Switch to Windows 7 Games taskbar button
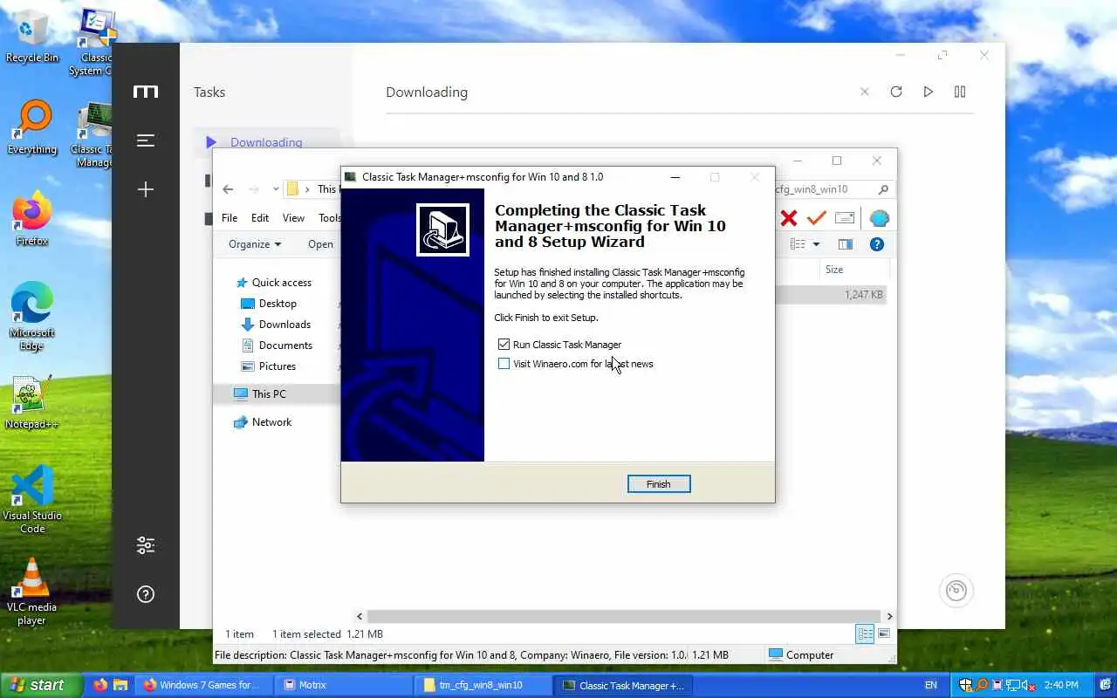The image size is (1117, 698). [203, 685]
